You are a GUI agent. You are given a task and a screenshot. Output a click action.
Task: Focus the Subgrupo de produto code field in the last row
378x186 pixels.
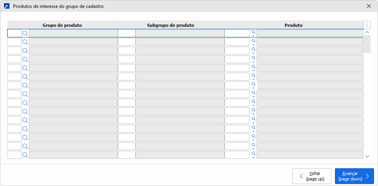pos(127,155)
